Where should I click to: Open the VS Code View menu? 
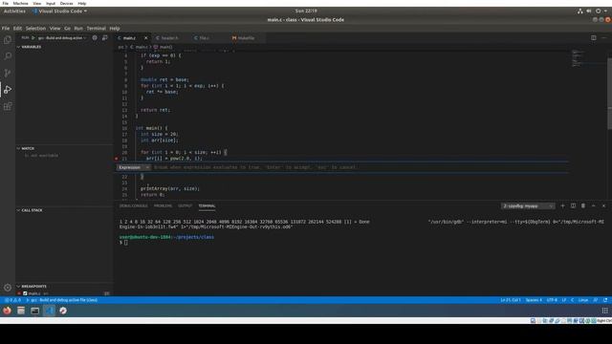coord(55,28)
